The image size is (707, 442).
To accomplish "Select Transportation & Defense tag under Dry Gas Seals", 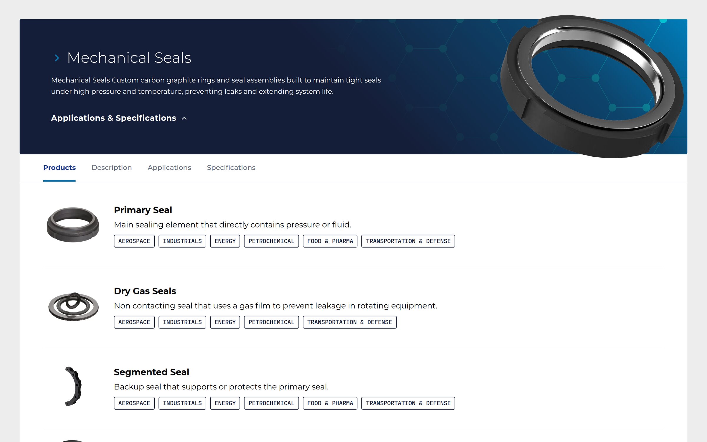I will 350,322.
